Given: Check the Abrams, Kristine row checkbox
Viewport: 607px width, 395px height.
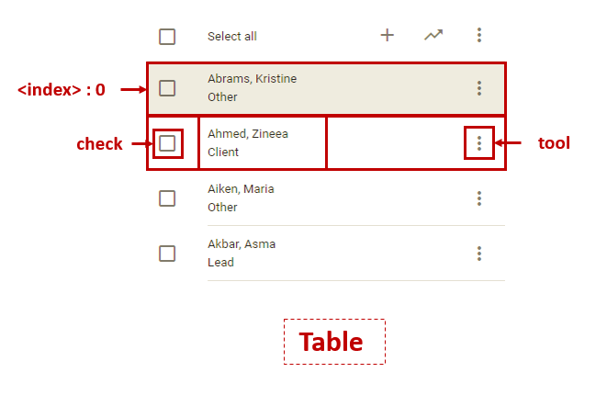Looking at the screenshot, I should pos(167,88).
